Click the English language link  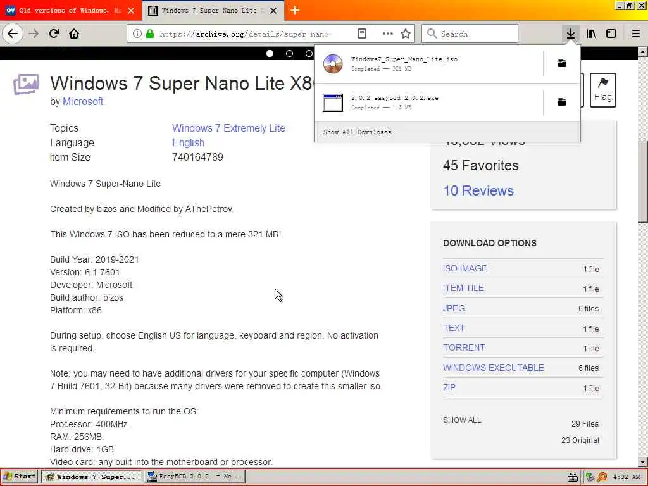click(x=188, y=142)
